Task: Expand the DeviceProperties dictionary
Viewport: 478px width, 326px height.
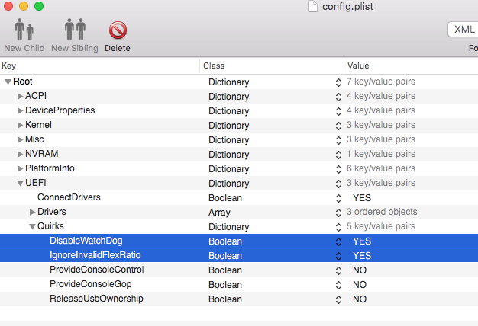Action: pos(20,110)
